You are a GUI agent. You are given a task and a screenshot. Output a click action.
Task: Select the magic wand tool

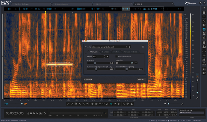(x=111, y=104)
